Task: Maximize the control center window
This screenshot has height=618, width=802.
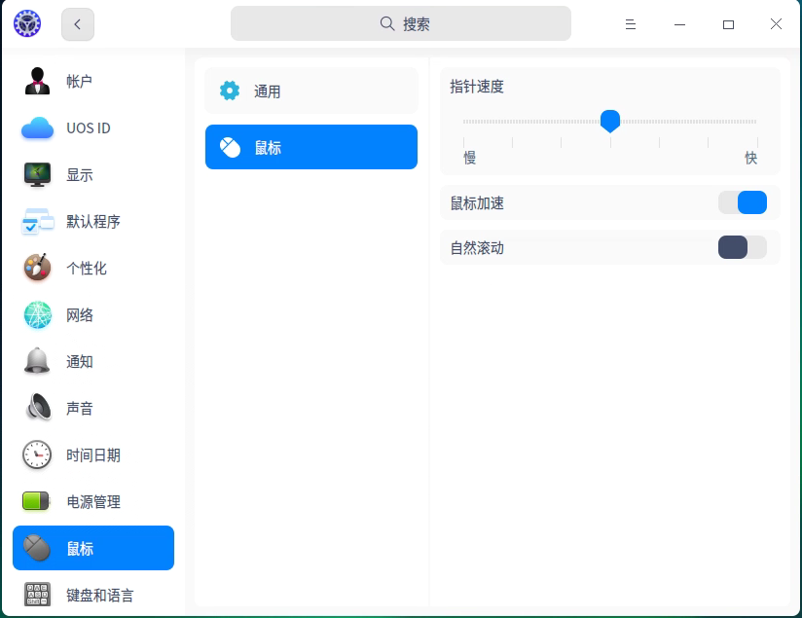Action: click(728, 24)
